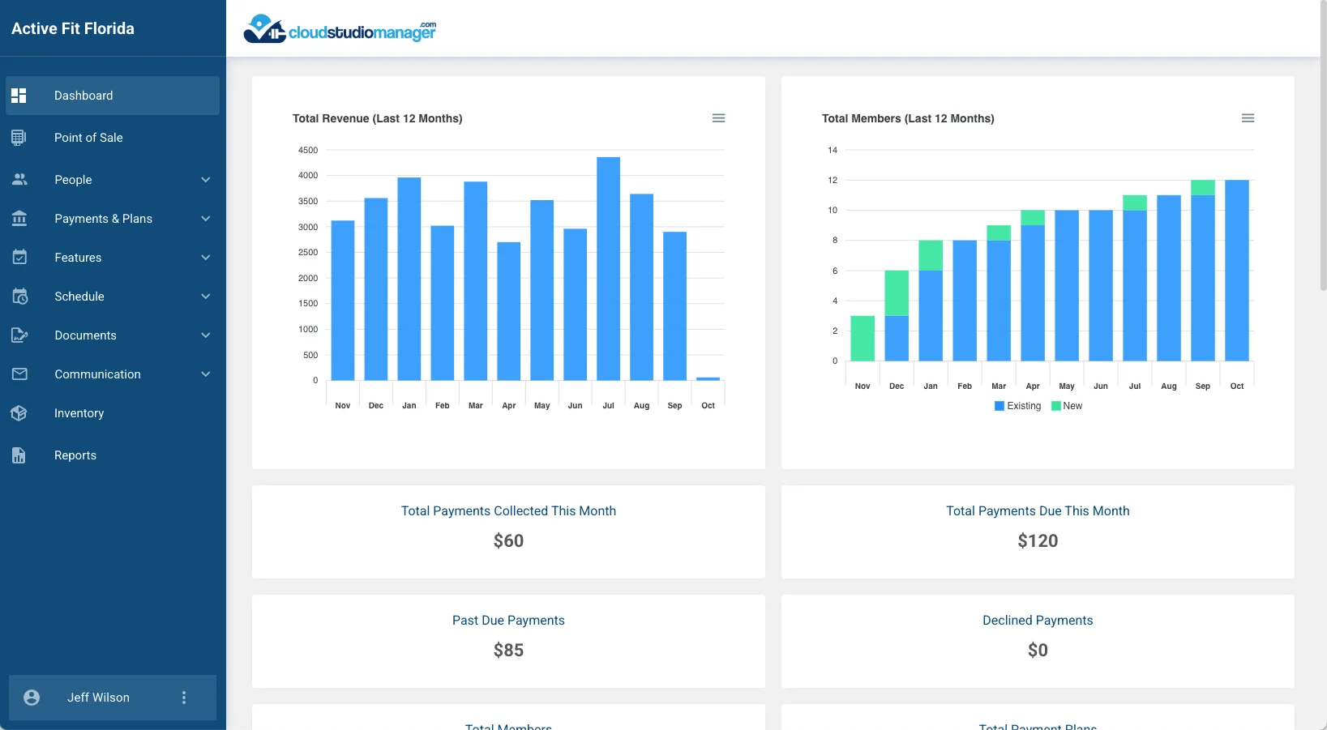The image size is (1327, 730).
Task: Open Total Members chart hamburger menu
Action: pyautogui.click(x=1248, y=118)
